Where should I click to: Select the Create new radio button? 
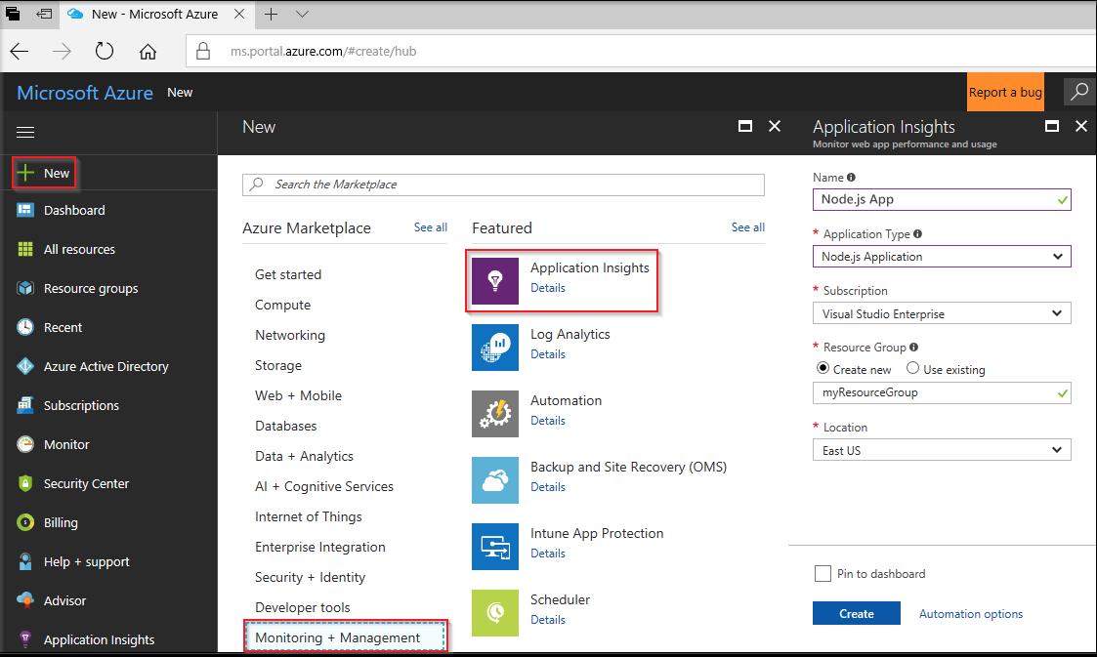pos(823,368)
